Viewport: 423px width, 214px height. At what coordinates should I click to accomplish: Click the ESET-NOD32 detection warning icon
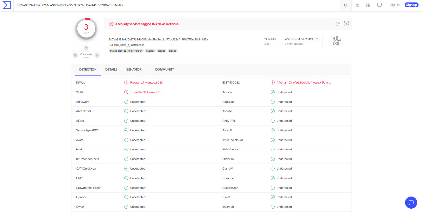click(x=273, y=83)
